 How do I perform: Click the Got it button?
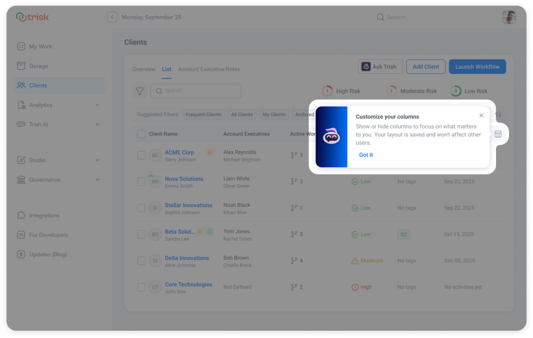pyautogui.click(x=365, y=155)
